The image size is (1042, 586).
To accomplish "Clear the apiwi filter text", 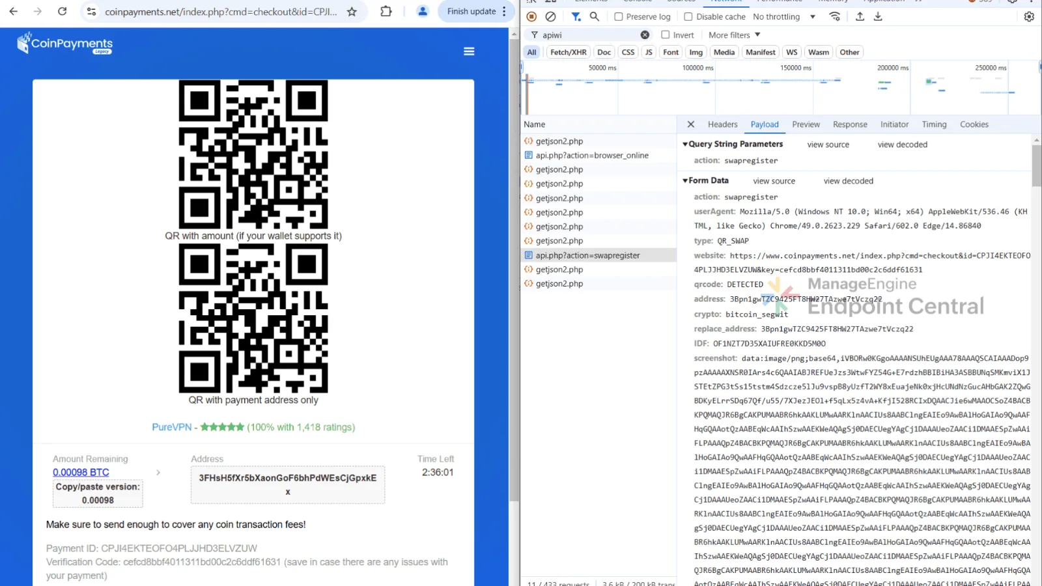I will [x=645, y=35].
